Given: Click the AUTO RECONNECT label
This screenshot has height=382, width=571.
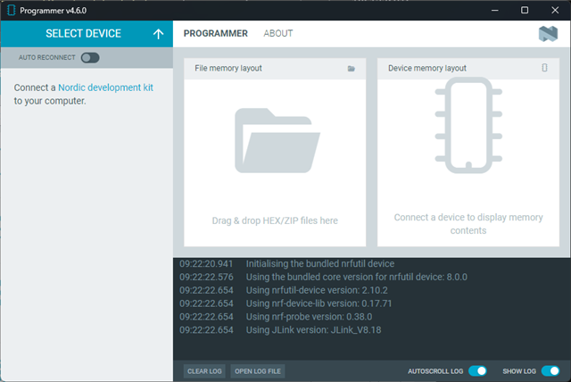Looking at the screenshot, I should [x=47, y=57].
